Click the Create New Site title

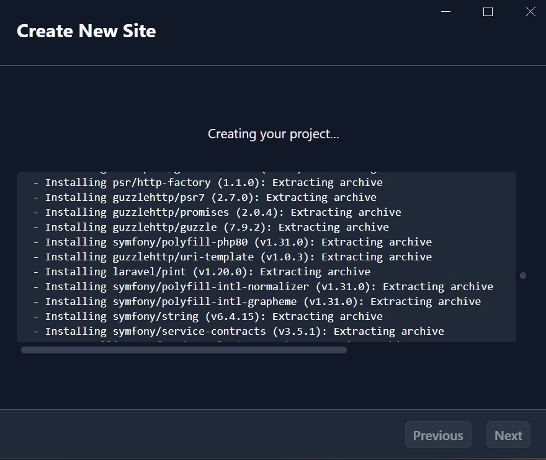pos(86,30)
